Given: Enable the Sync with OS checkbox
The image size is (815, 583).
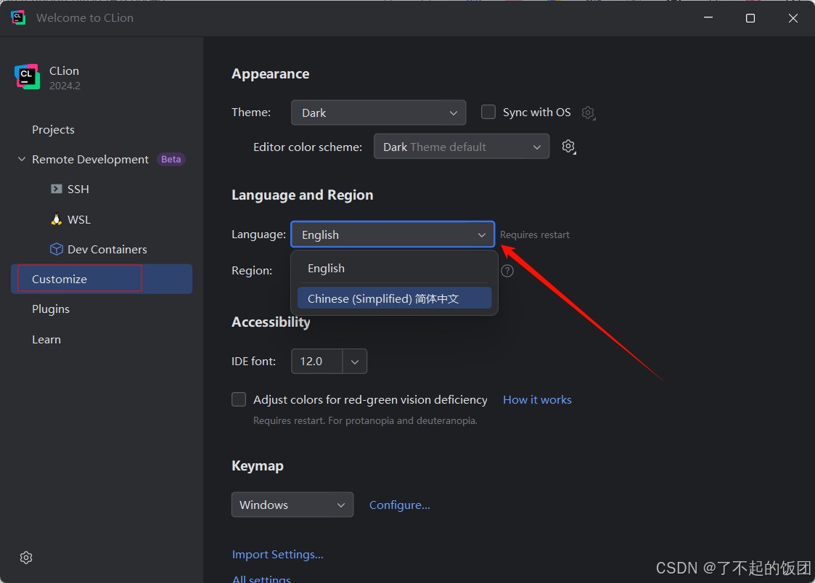Looking at the screenshot, I should click(489, 112).
